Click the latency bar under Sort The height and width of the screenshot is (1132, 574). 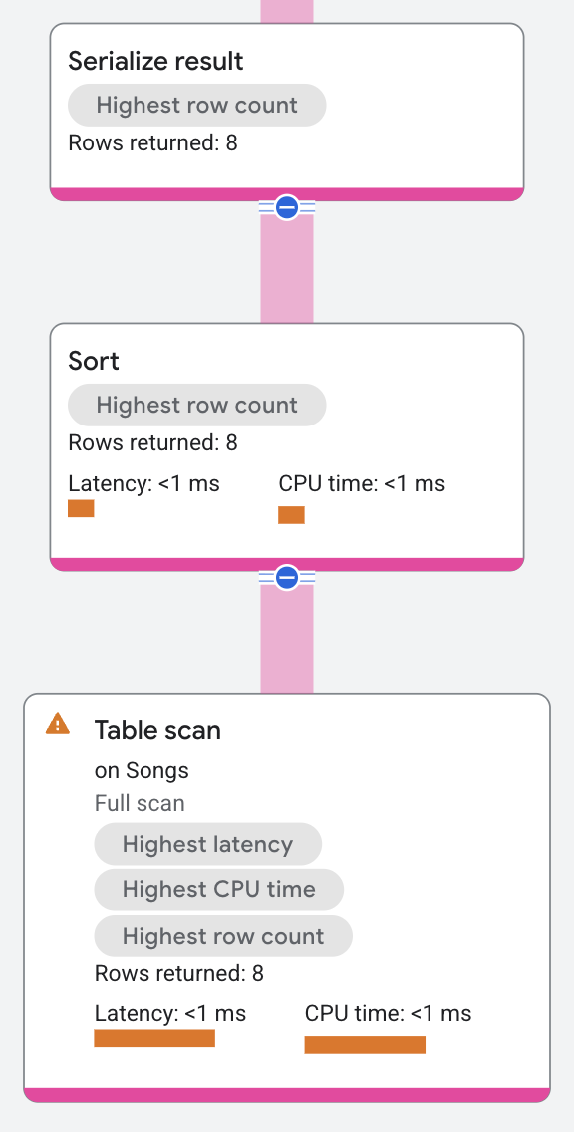point(81,508)
